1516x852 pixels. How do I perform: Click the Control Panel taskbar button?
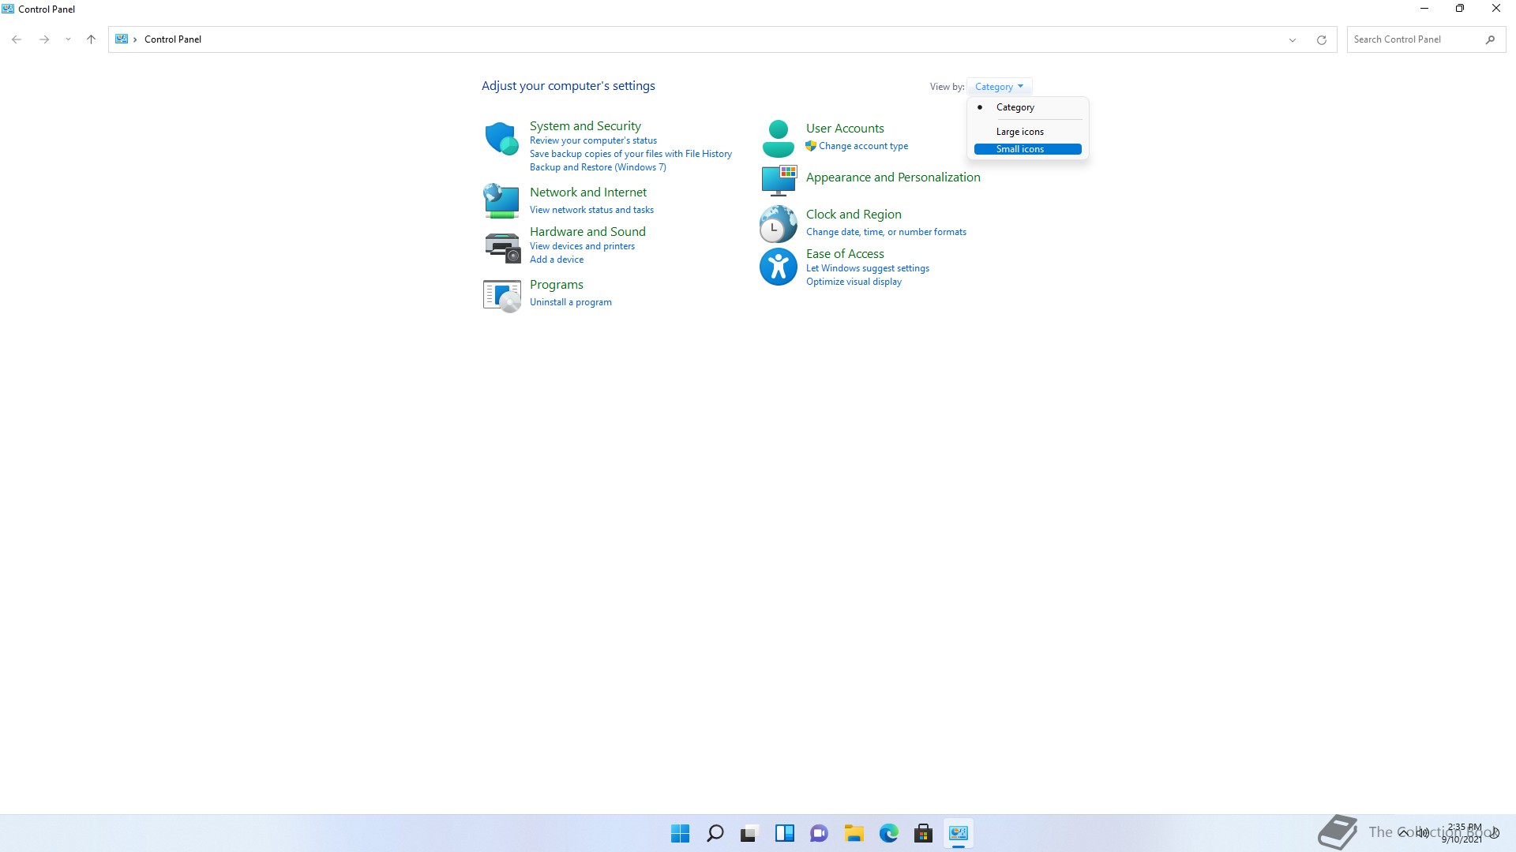[x=958, y=833]
